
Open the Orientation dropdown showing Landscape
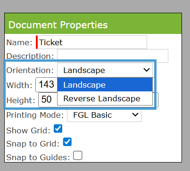click(x=105, y=70)
